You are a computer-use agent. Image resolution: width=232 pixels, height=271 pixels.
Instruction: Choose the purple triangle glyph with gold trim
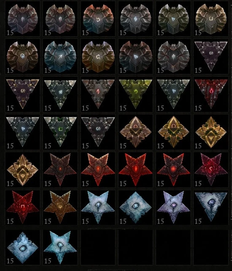tap(22, 94)
